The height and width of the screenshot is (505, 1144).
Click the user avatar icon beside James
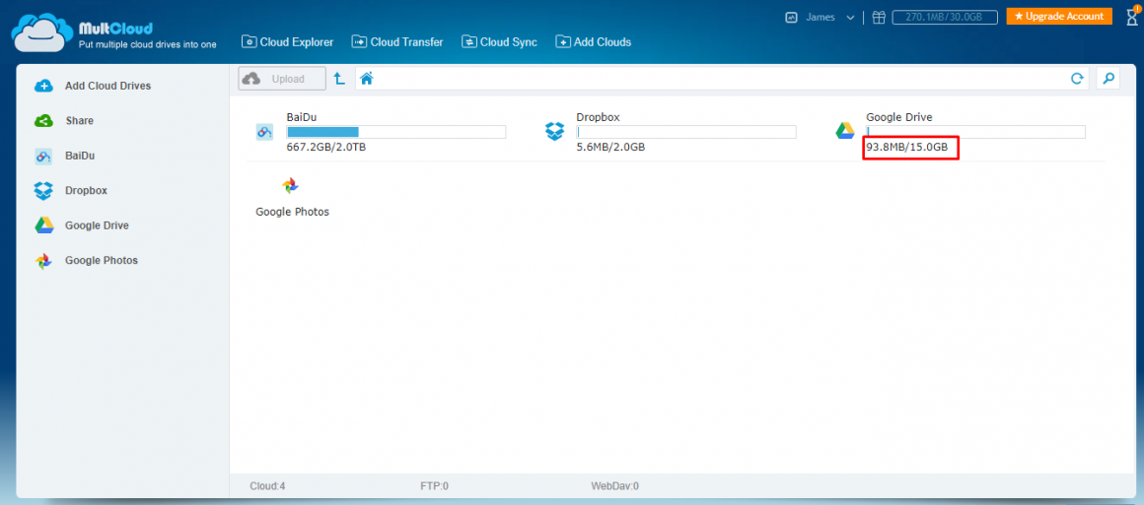coord(791,18)
